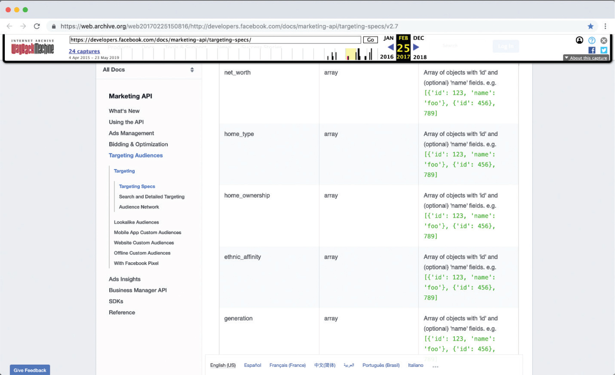Go forward with the browser forward arrow
Screen dimensions: 615x375
[x=23, y=26]
